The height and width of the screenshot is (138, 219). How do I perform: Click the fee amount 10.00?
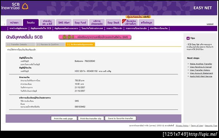point(77,84)
